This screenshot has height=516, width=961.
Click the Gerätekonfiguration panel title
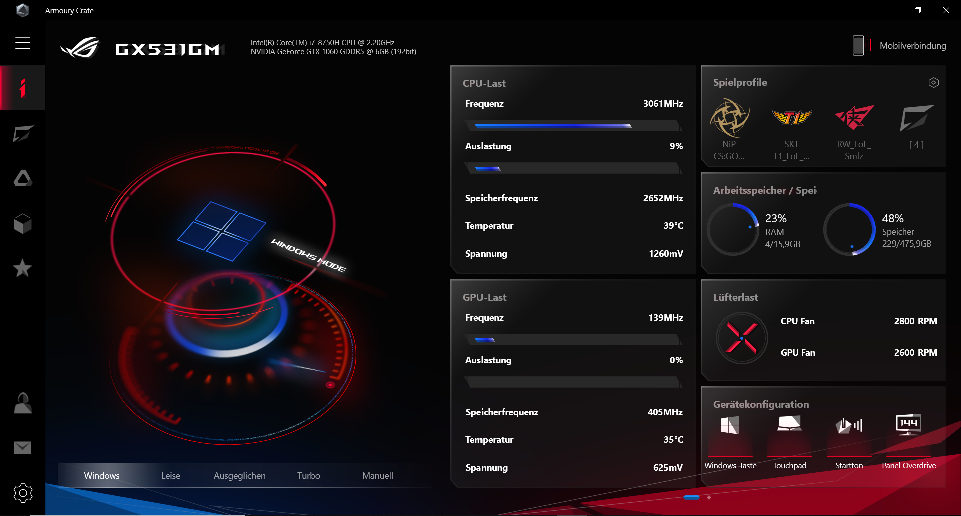tap(761, 404)
